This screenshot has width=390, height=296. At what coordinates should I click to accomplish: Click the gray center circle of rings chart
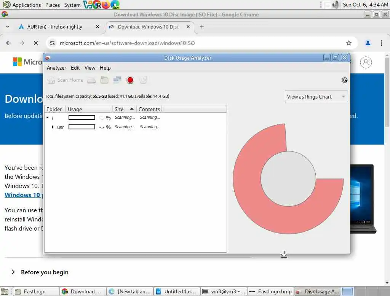(x=288, y=178)
